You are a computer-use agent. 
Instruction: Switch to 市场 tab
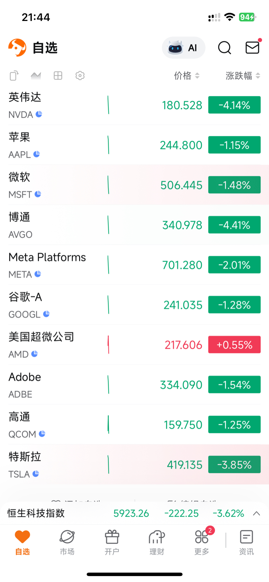[x=67, y=542]
